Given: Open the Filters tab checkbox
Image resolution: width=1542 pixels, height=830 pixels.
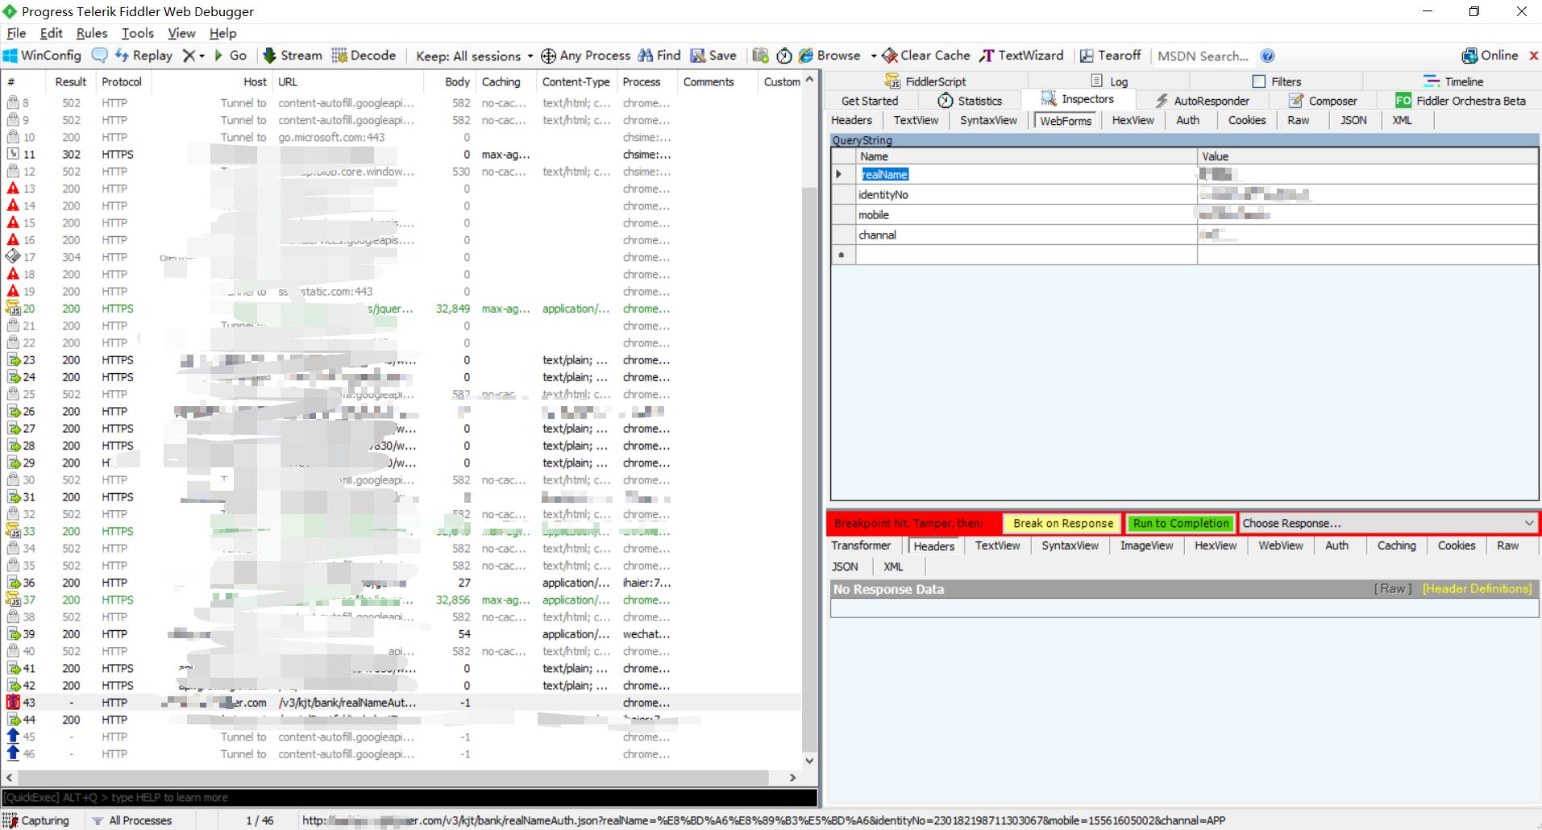Looking at the screenshot, I should [1259, 81].
